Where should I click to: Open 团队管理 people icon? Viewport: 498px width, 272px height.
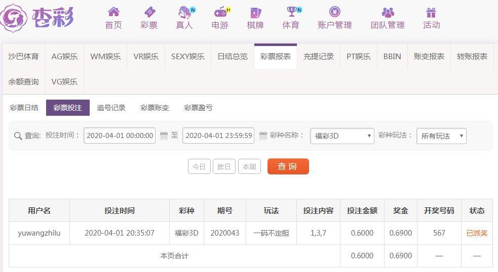(x=388, y=12)
